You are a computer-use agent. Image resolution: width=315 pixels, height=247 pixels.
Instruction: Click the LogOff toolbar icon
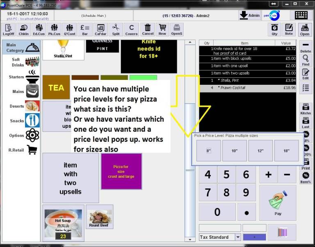(x=8, y=29)
